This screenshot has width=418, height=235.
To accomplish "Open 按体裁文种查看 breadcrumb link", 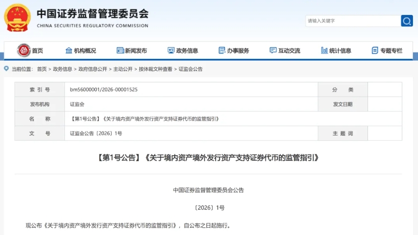I will coord(155,69).
